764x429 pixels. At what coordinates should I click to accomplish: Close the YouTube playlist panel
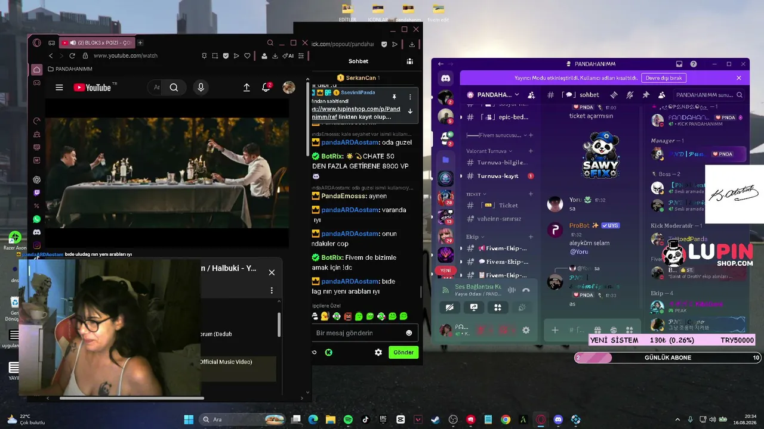(x=272, y=272)
